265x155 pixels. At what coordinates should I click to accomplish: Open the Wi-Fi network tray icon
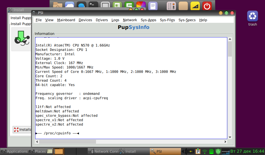point(205,152)
